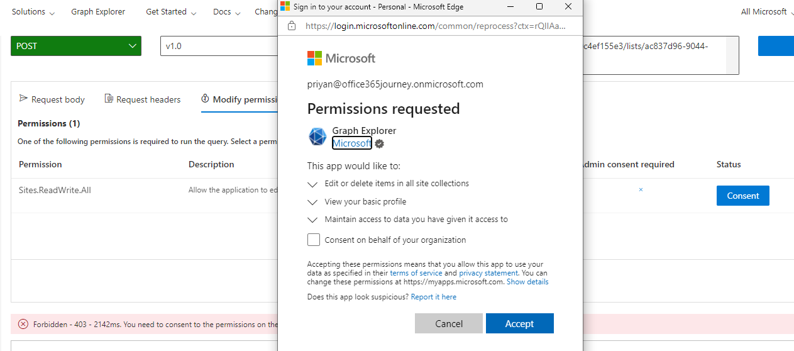The height and width of the screenshot is (351, 794).
Task: Expand View your basic profile permission
Action: pos(312,202)
